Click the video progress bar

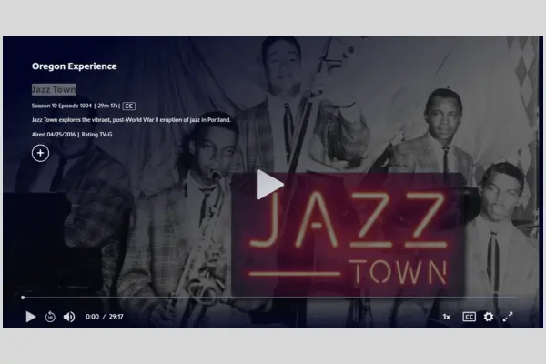269,298
